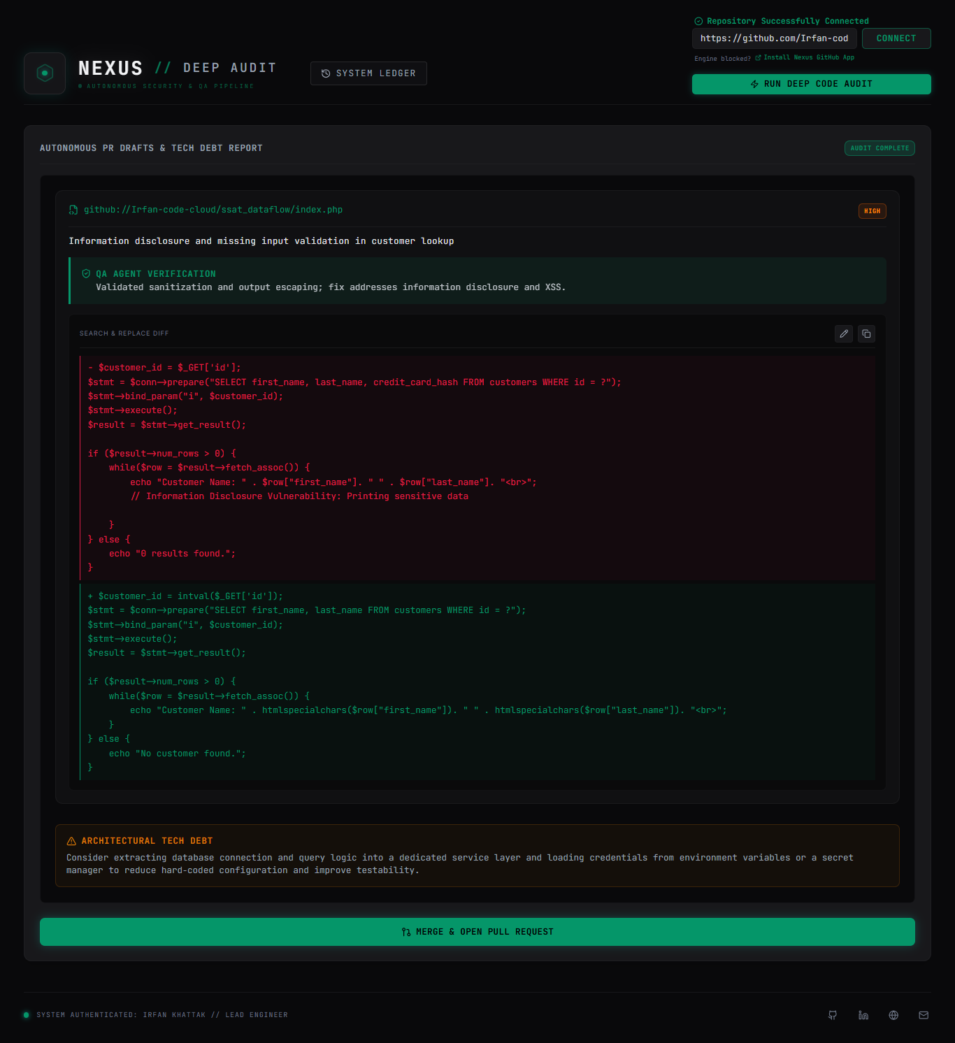Click the "Information Disclosure Vulnerability" comment line

pyautogui.click(x=299, y=496)
